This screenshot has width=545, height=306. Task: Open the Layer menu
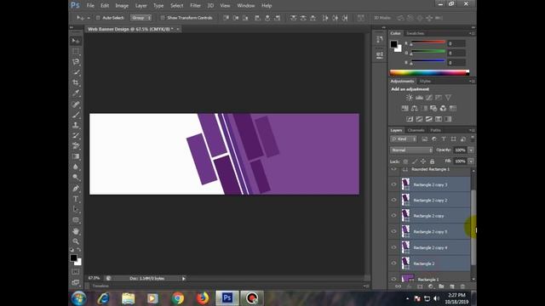click(x=141, y=6)
